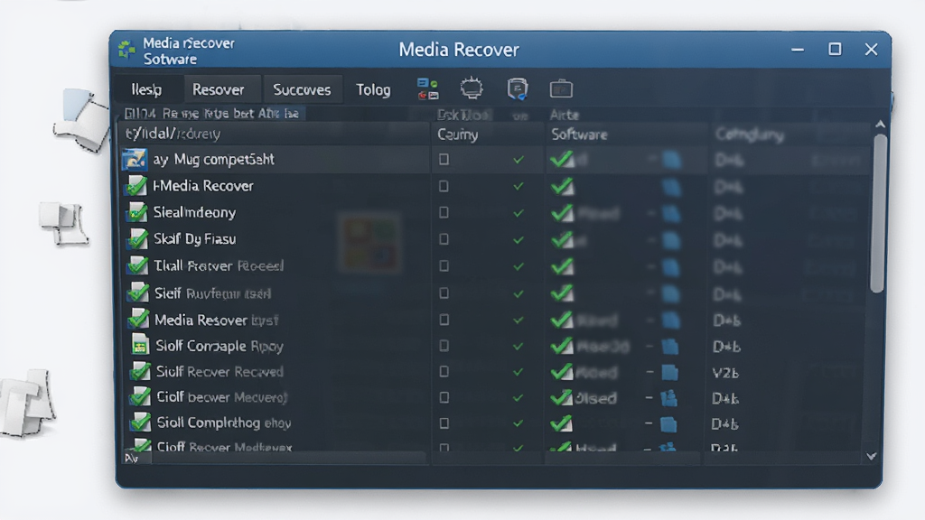Click the 'Dlsed' software status text
Viewport: 925px width, 520px height.
tap(595, 398)
